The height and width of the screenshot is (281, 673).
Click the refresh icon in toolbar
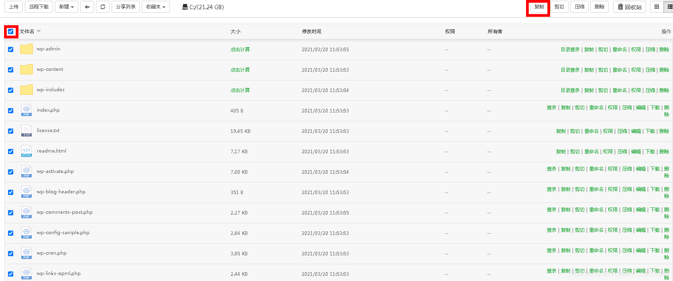tap(103, 7)
